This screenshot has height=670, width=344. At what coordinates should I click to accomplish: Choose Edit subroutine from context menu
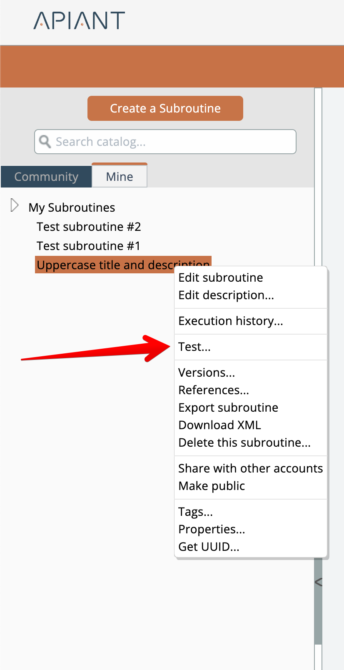(x=221, y=277)
